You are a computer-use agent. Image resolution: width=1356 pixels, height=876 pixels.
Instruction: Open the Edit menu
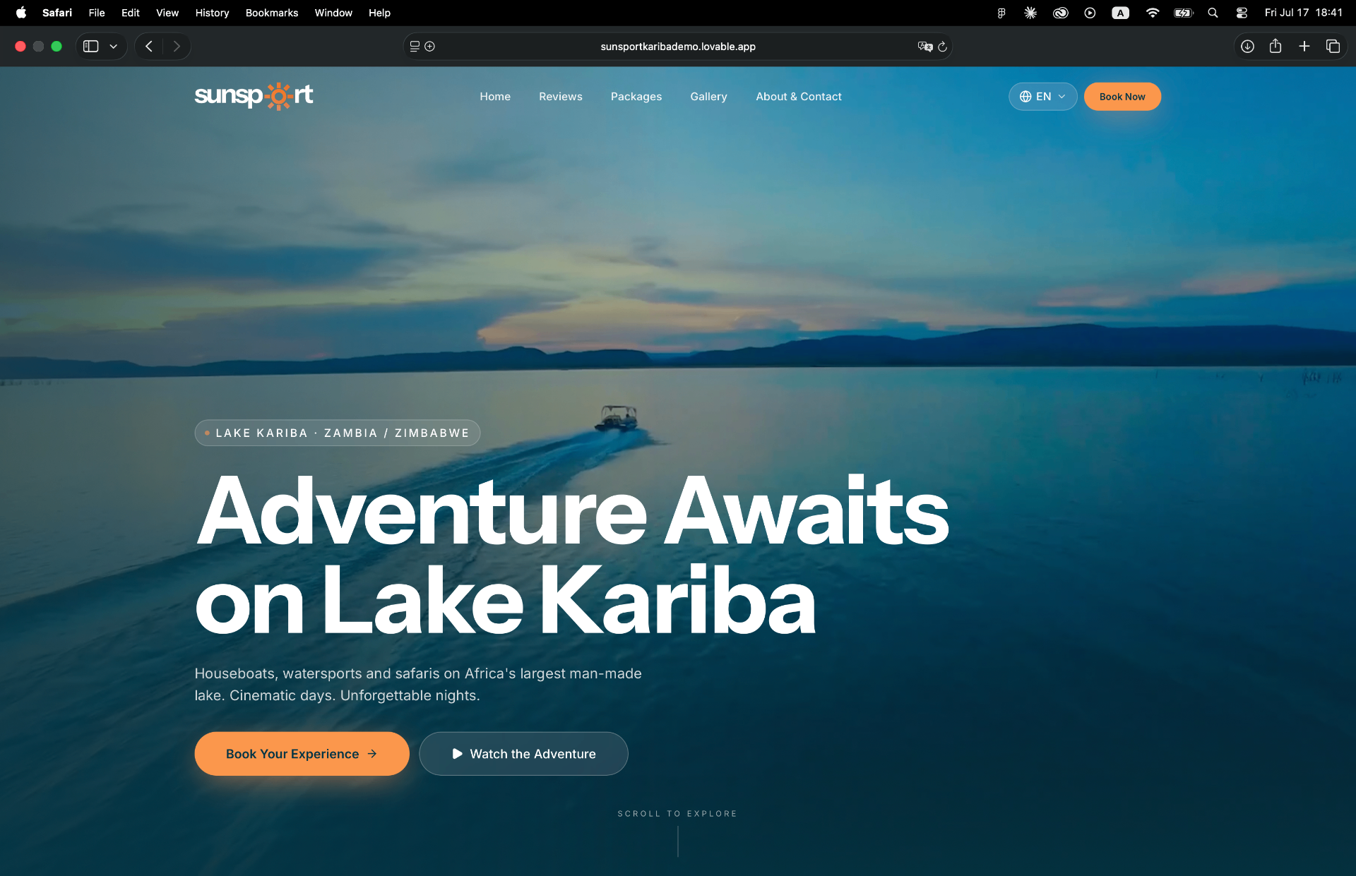[x=130, y=13]
